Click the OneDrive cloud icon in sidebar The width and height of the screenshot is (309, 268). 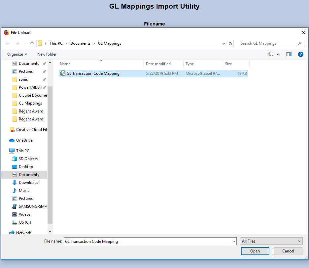point(12,140)
